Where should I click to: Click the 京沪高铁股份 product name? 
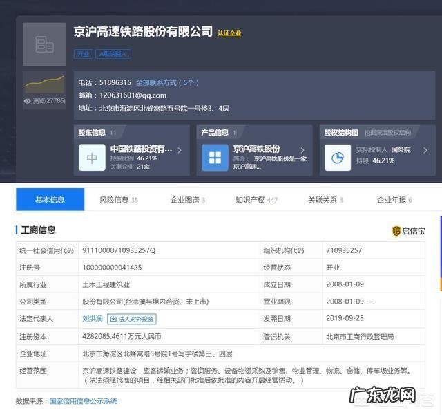256,149
